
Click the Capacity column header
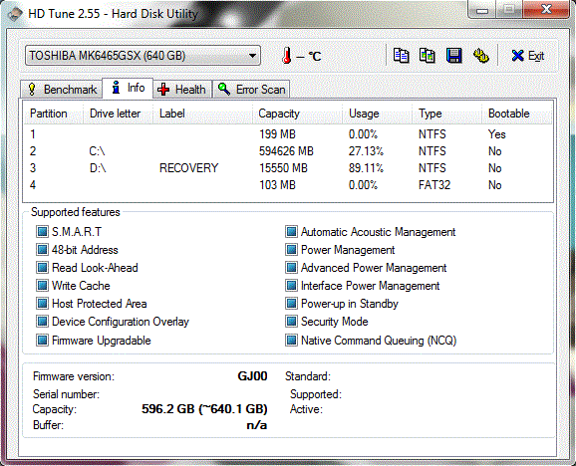298,114
